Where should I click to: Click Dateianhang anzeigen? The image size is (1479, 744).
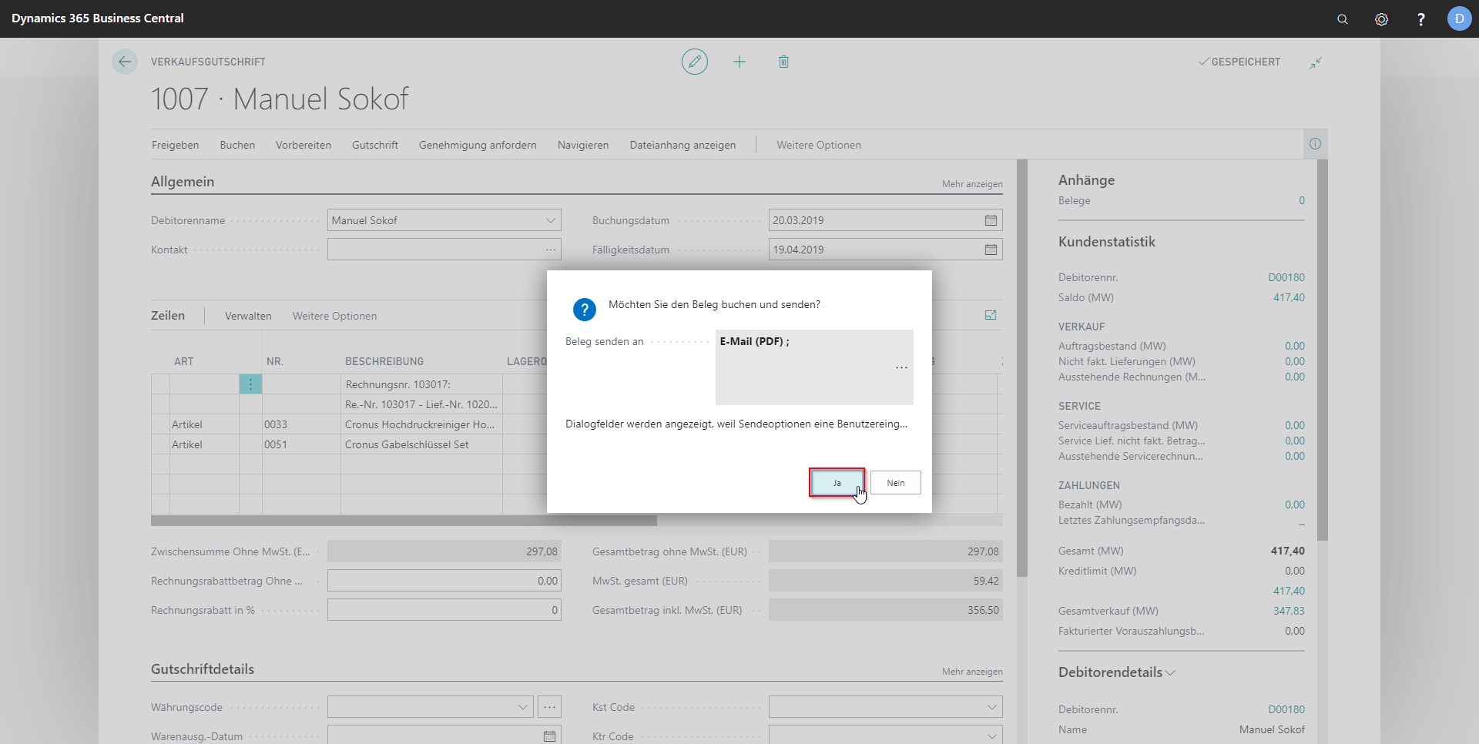click(682, 145)
